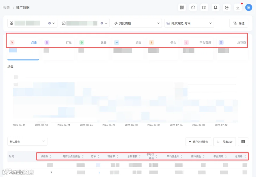
Task: Click the pink 点击 metric icon
Action: point(12,43)
